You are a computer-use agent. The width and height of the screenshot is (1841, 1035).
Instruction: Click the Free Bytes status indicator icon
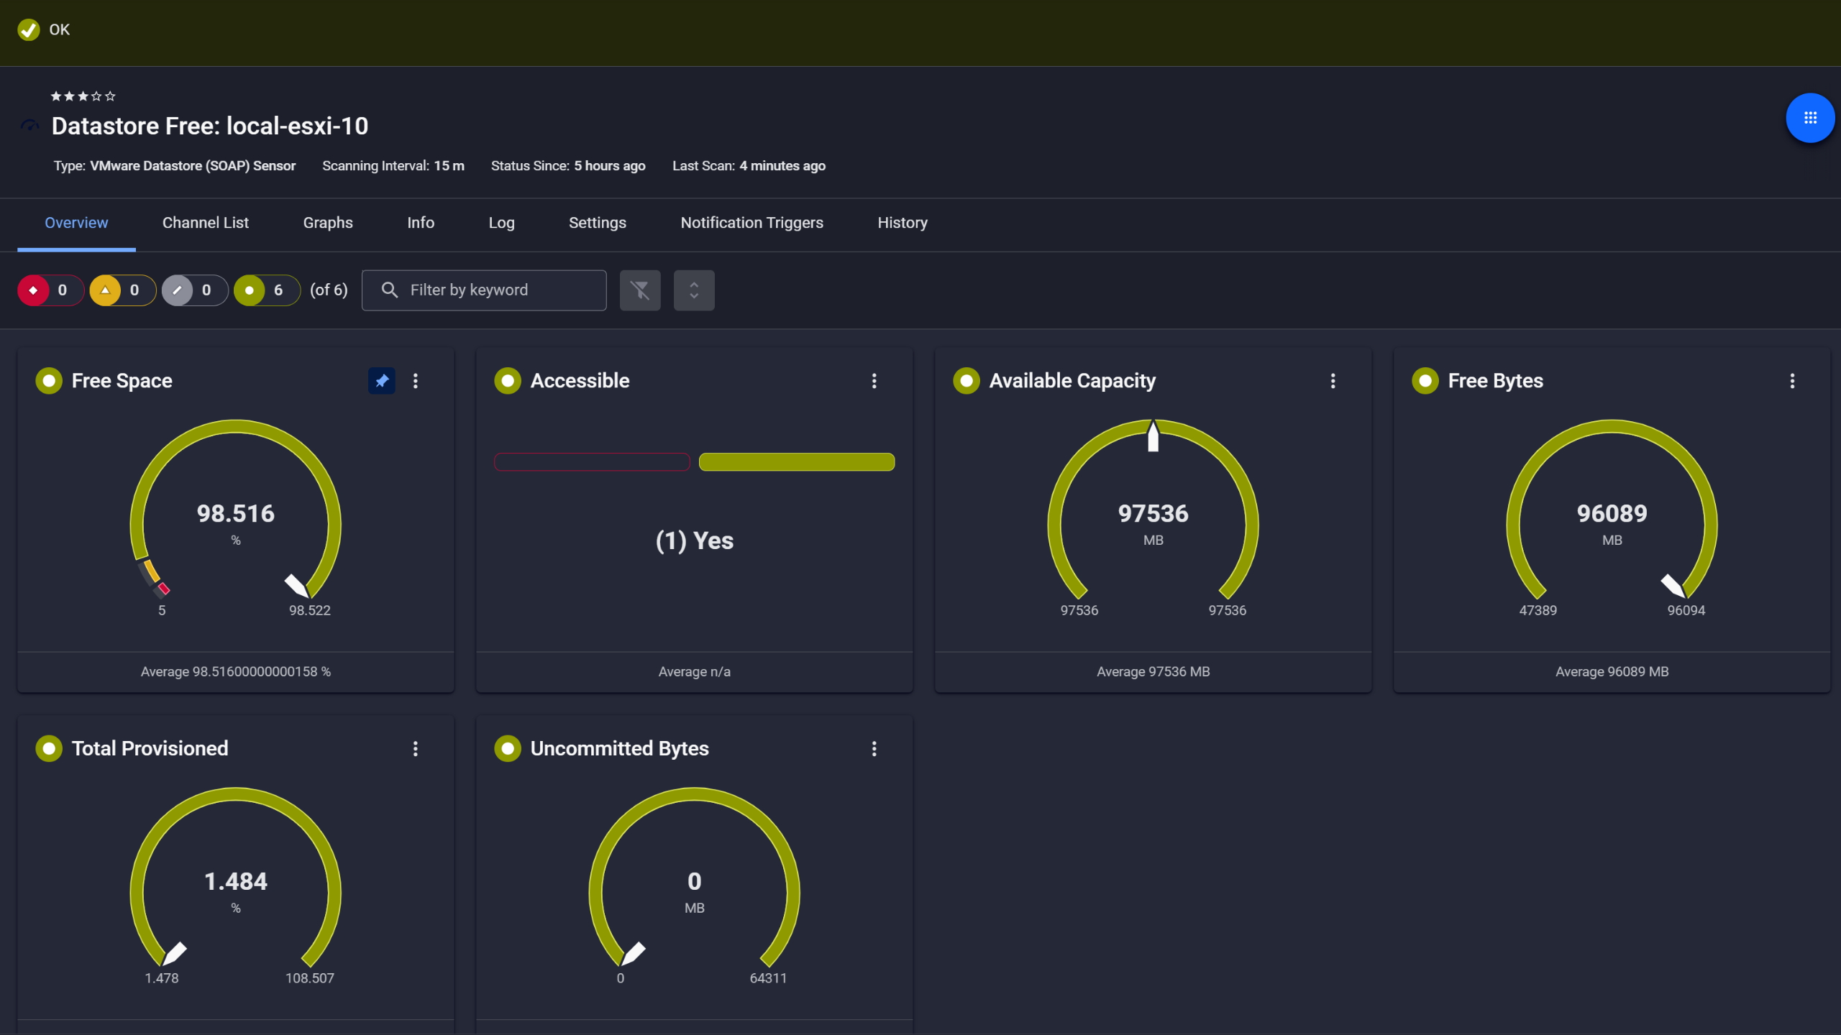(x=1425, y=380)
